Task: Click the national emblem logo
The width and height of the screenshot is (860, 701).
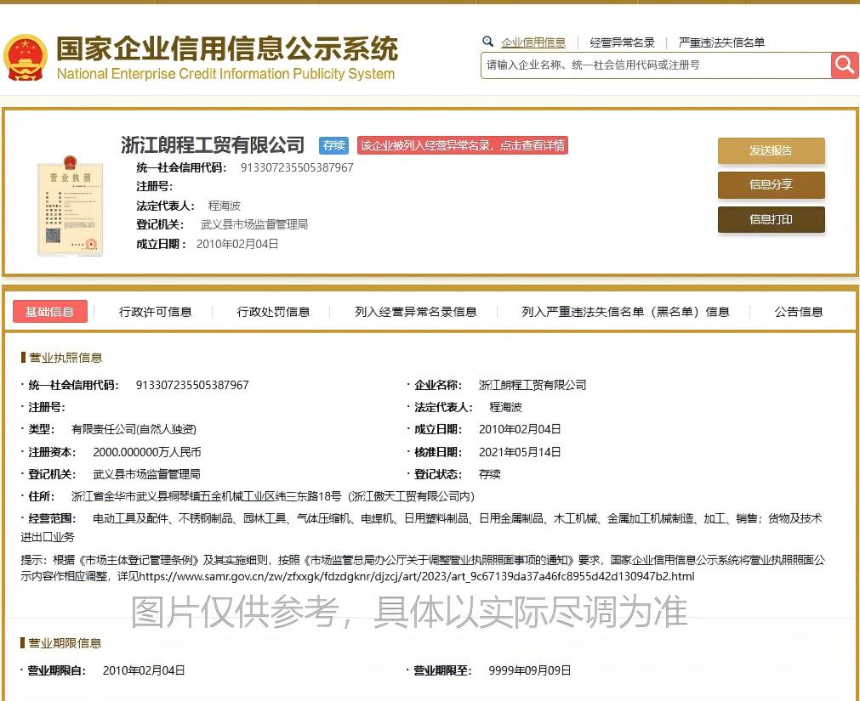Action: (x=26, y=58)
